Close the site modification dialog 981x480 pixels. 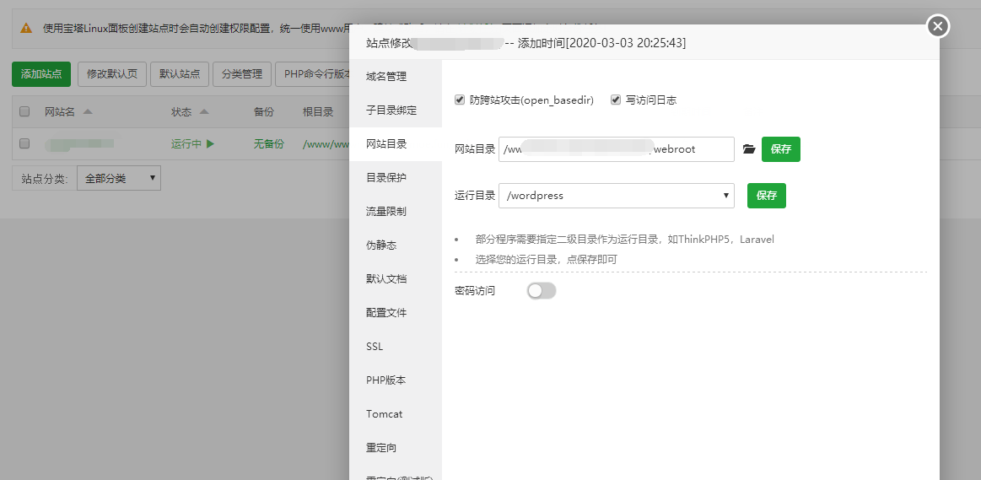pos(937,26)
